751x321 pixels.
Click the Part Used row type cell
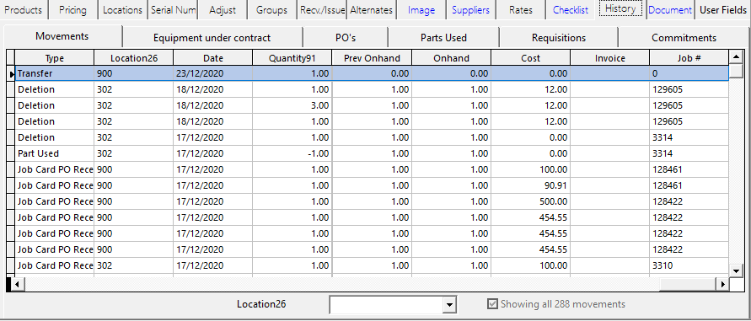(55, 153)
